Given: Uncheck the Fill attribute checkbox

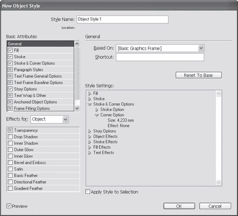Looking at the screenshot, I should click(x=10, y=50).
